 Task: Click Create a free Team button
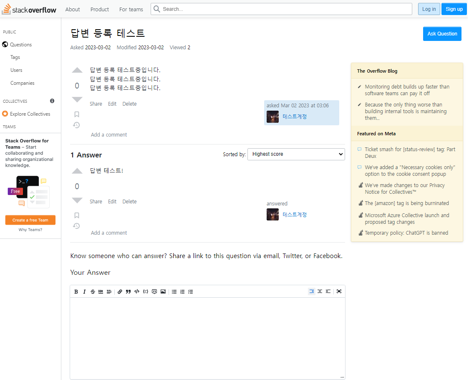30,220
